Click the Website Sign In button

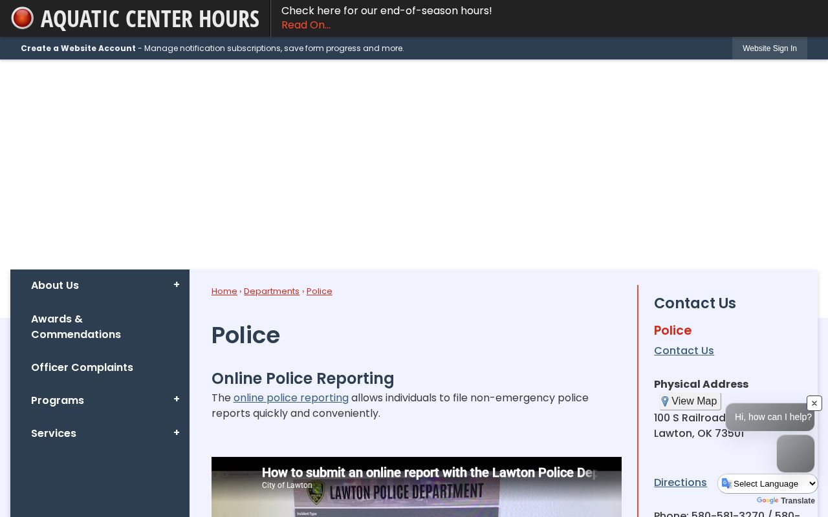[x=770, y=48]
